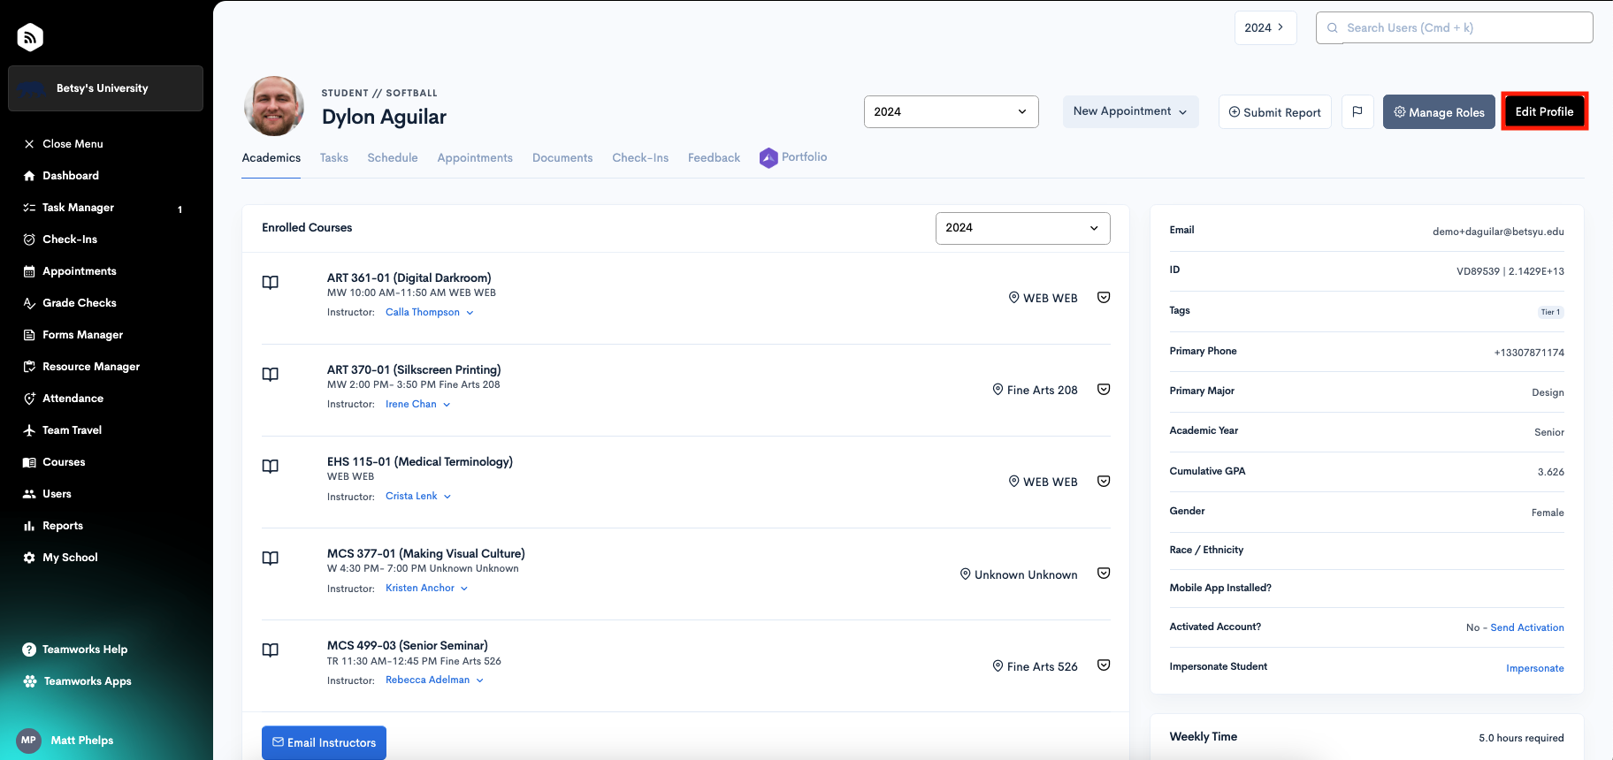This screenshot has width=1613, height=760.
Task: Click the Send Activation link
Action: pyautogui.click(x=1527, y=627)
